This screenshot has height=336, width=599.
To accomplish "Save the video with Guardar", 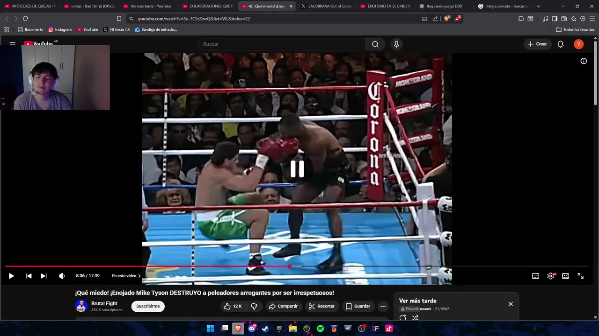I will [358, 306].
